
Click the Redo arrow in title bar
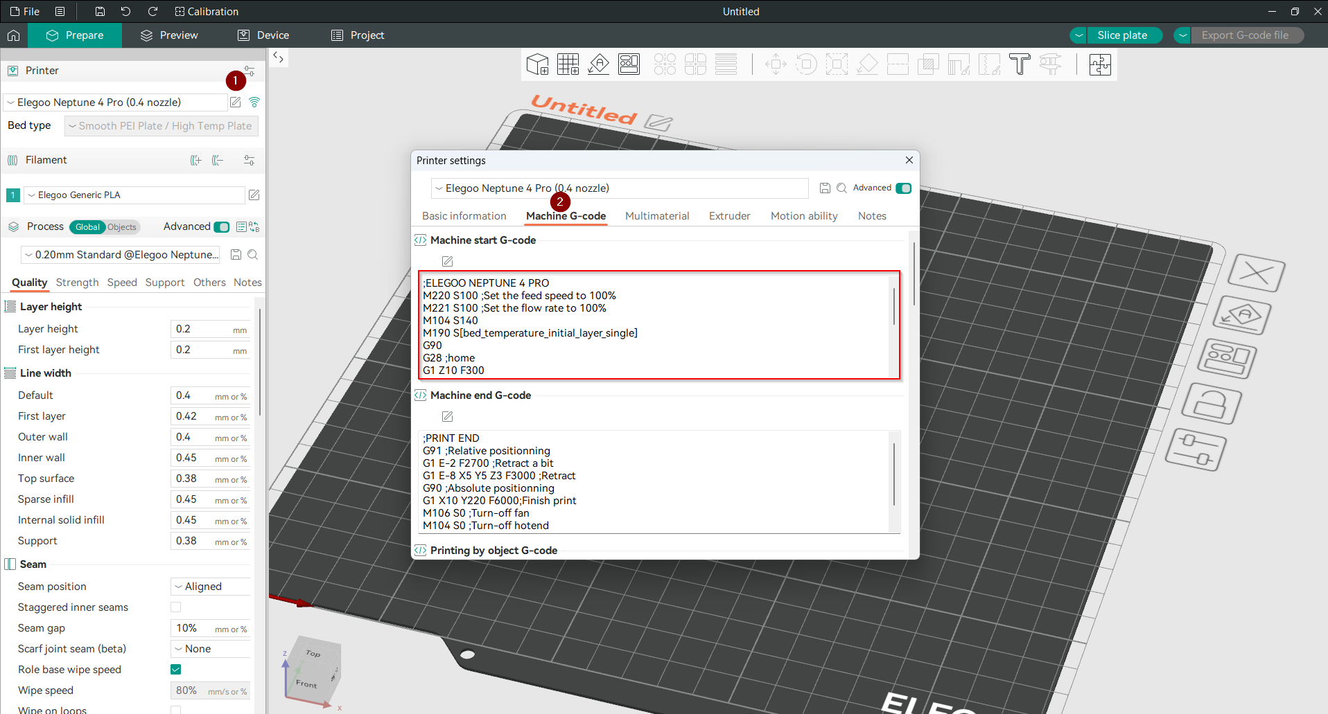pyautogui.click(x=152, y=11)
